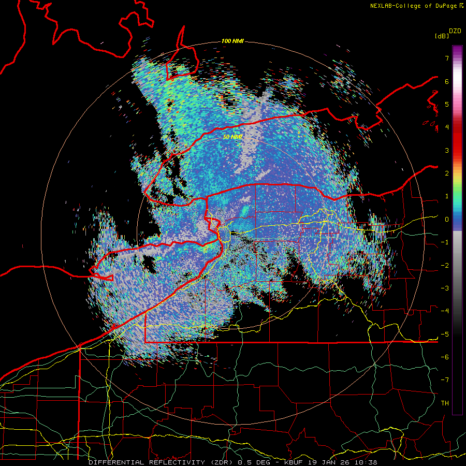Click the 100 NMI range ring label
This screenshot has height=466, width=466.
pos(232,41)
